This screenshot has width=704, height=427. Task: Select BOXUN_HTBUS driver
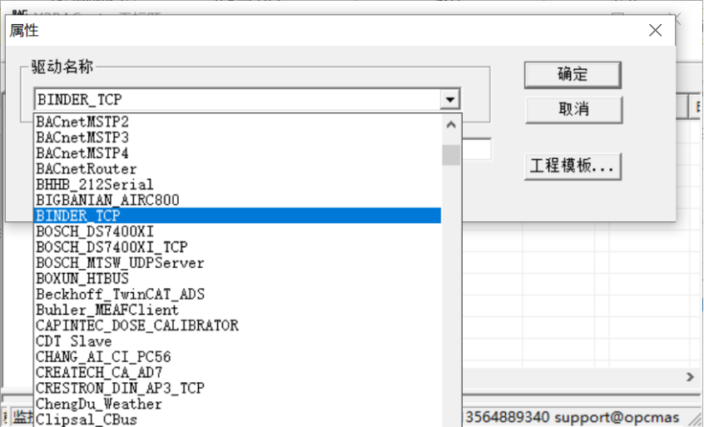point(237,278)
